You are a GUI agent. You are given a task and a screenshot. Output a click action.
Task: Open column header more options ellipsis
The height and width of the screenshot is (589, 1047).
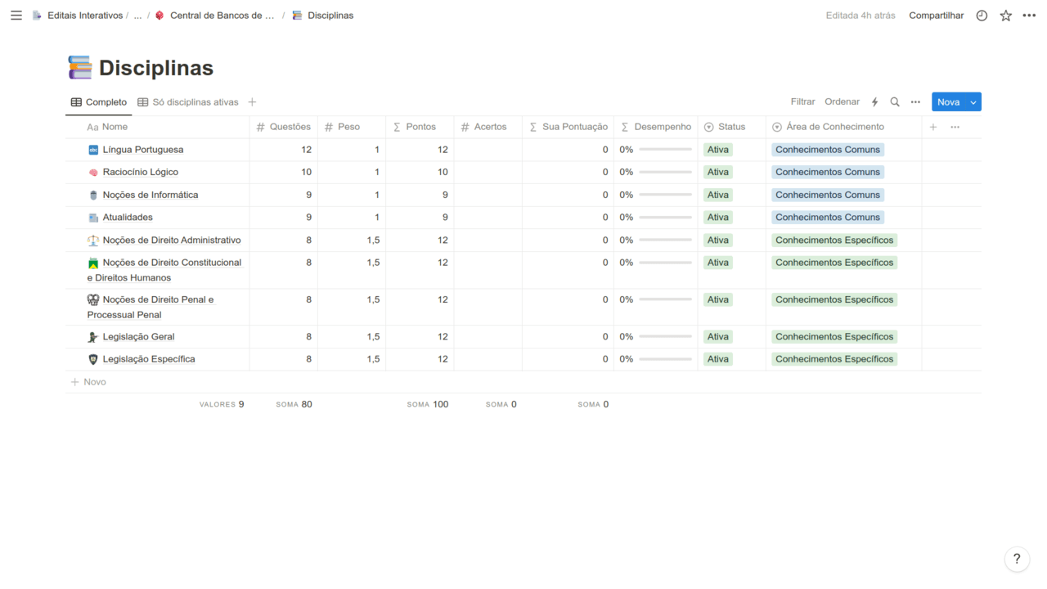955,127
